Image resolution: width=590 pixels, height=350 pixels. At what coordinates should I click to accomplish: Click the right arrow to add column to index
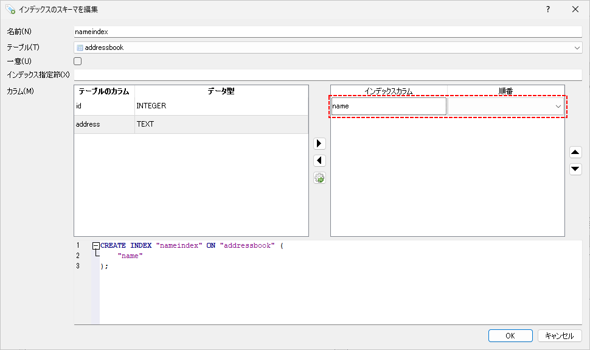click(x=319, y=144)
